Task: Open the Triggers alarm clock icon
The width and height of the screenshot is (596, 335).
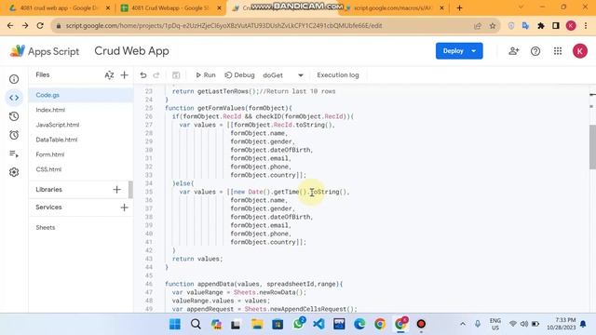Action: (14, 135)
